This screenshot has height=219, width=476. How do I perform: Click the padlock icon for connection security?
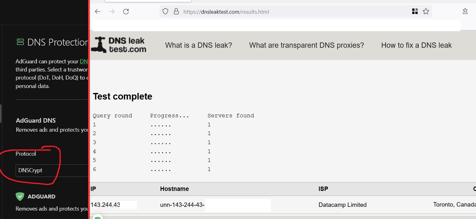(x=176, y=12)
